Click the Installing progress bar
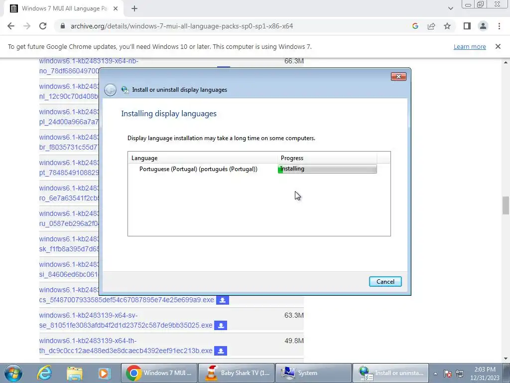 point(327,169)
